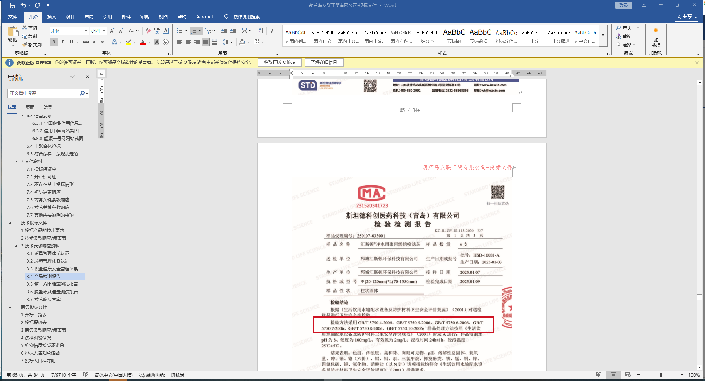Click the Sort (A-Z) icon
Image resolution: width=705 pixels, height=381 pixels.
coord(261,31)
